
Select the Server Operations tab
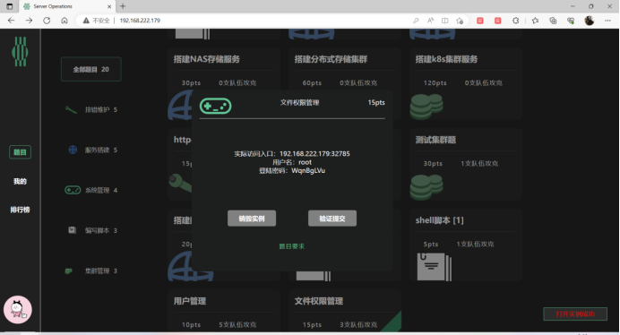(67, 6)
